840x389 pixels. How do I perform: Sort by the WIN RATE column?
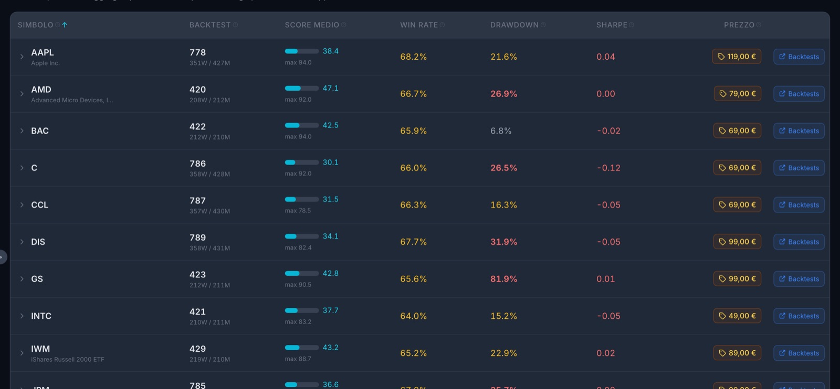click(419, 25)
